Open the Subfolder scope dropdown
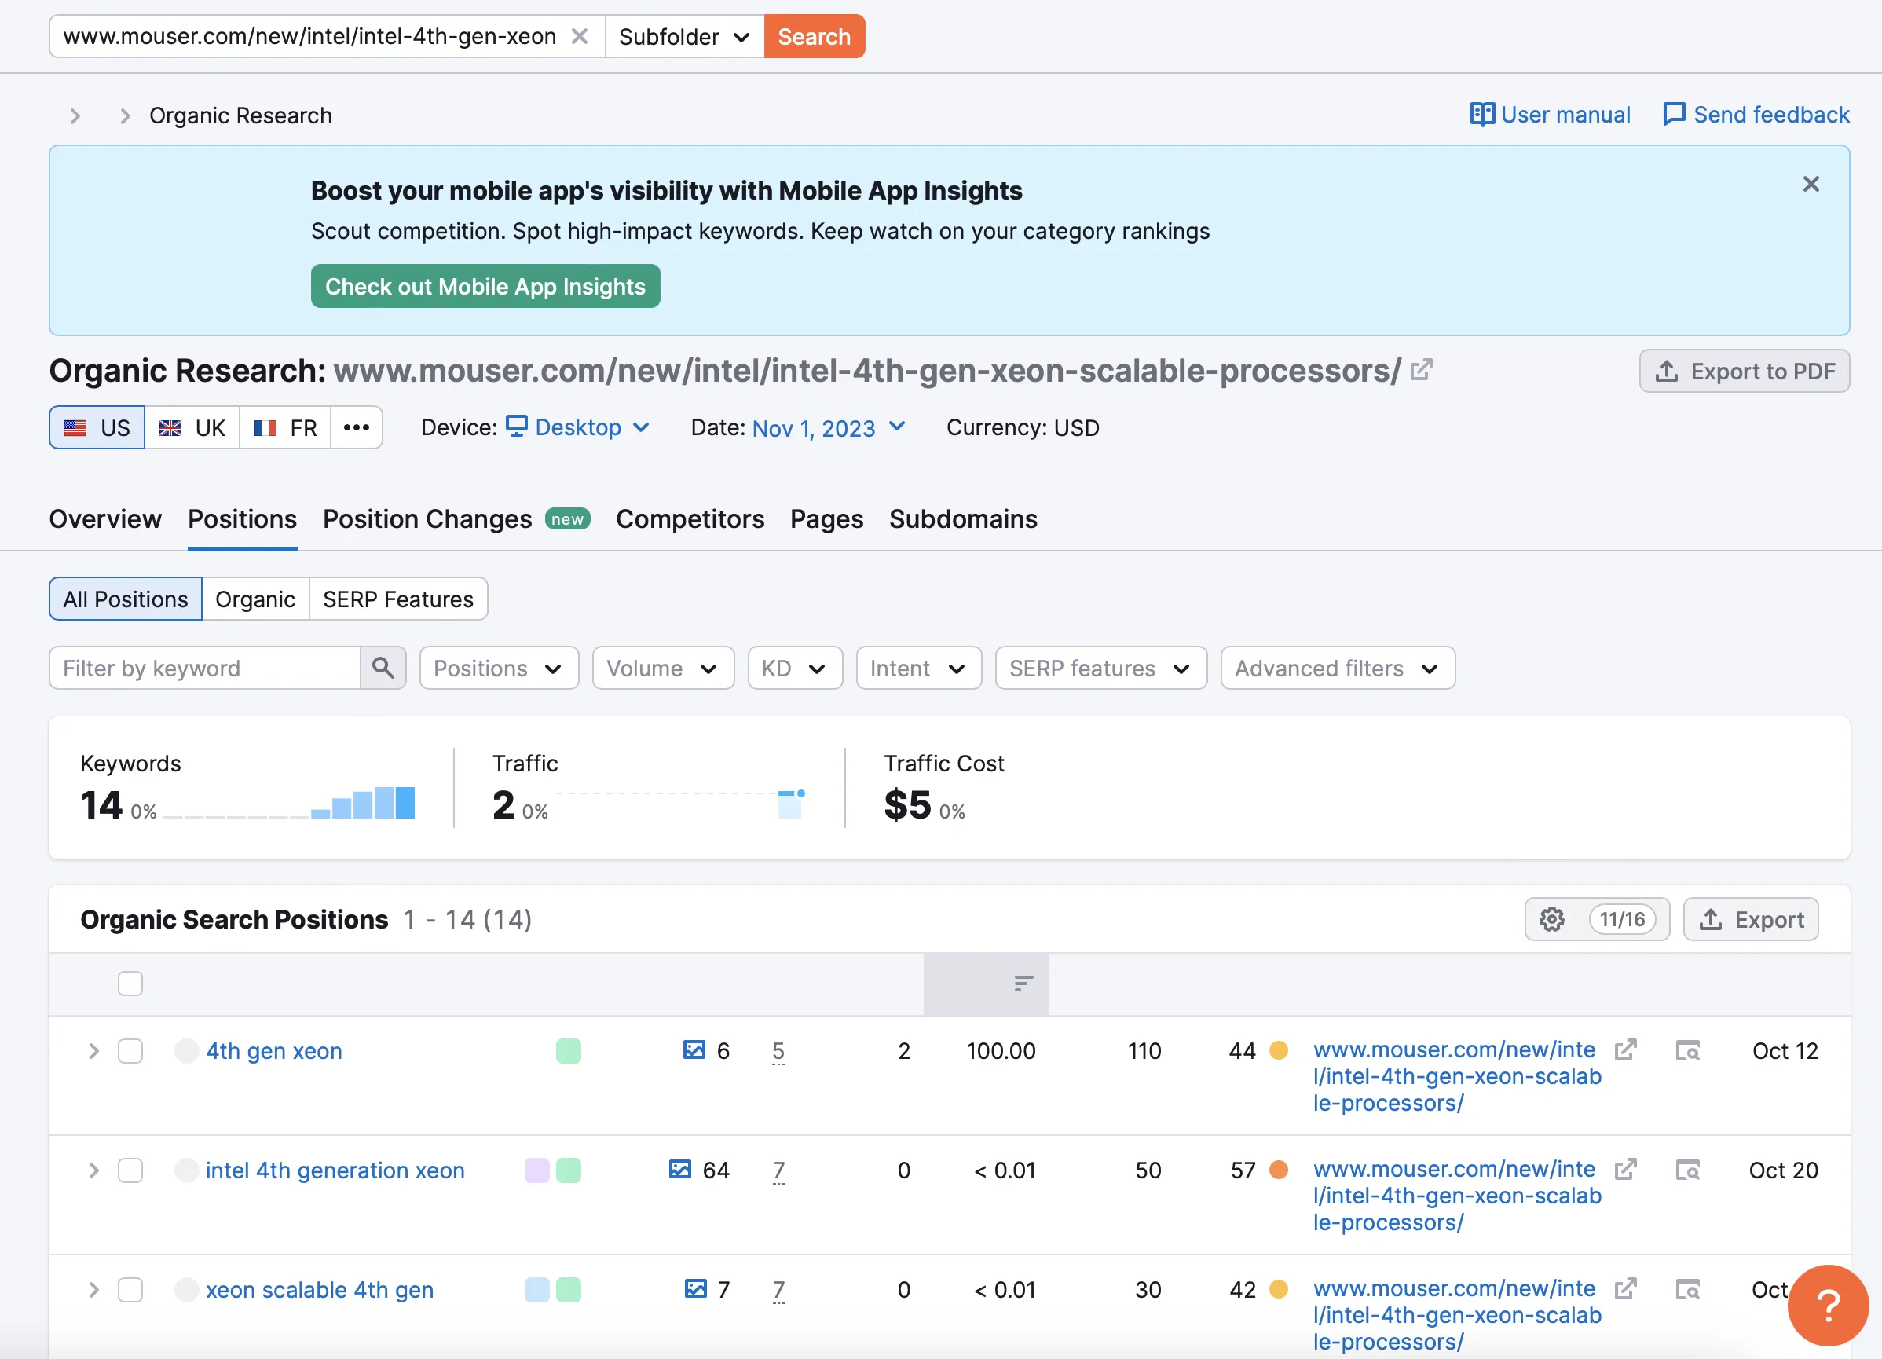The image size is (1882, 1359). (x=685, y=36)
